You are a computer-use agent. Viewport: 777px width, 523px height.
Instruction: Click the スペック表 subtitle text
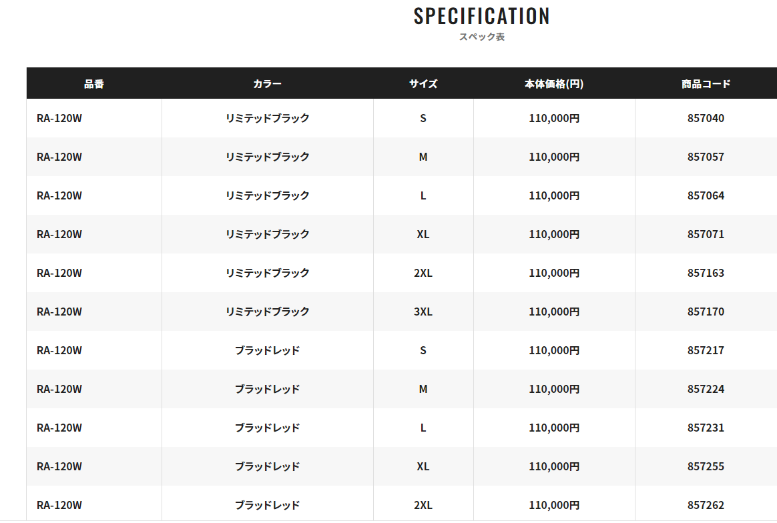click(481, 37)
